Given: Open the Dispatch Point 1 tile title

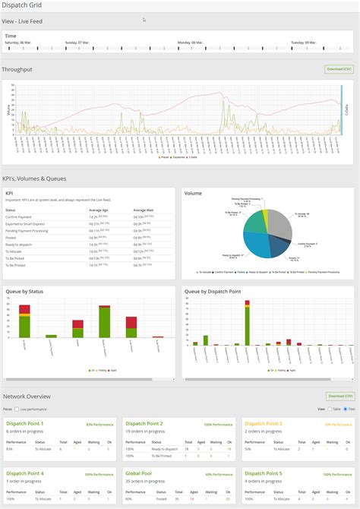Looking at the screenshot, I should pos(24,424).
